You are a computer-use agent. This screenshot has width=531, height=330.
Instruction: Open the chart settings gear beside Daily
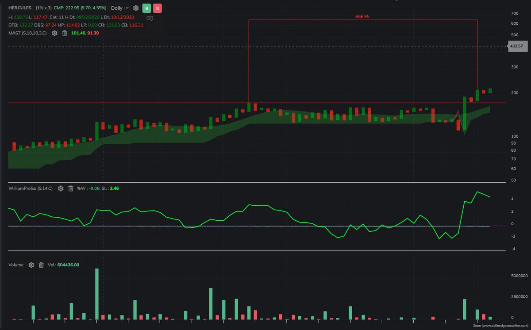click(x=136, y=8)
